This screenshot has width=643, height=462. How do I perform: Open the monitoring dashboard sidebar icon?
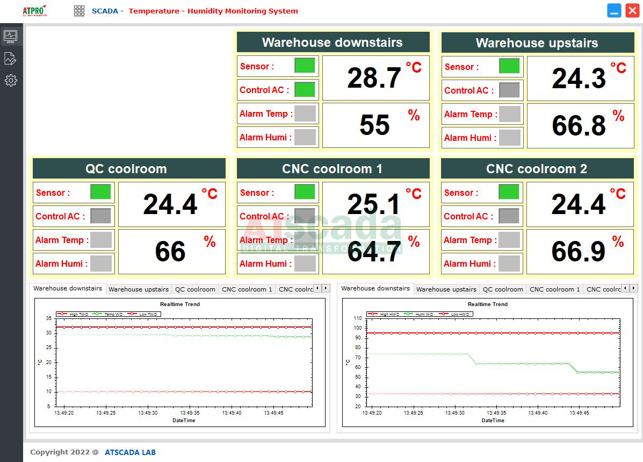tap(11, 37)
